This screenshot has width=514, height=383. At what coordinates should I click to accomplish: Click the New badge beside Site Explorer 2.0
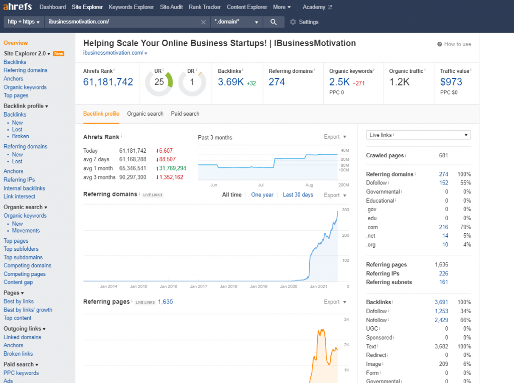tap(59, 53)
